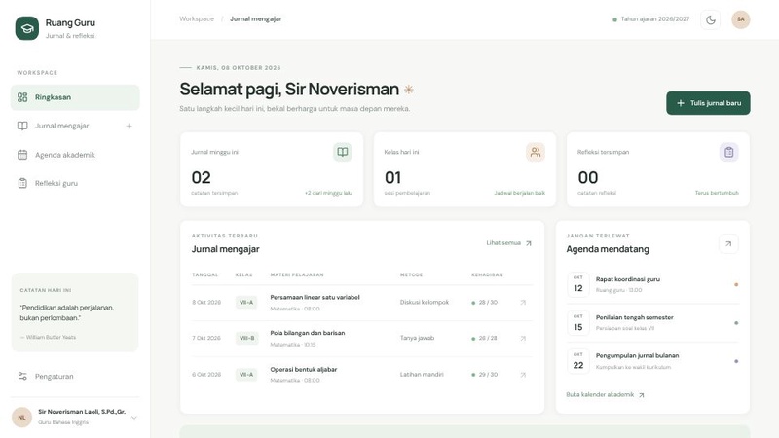The width and height of the screenshot is (779, 438).
Task: Click the clipboard icon on Refleksi tersimpan card
Action: click(728, 152)
